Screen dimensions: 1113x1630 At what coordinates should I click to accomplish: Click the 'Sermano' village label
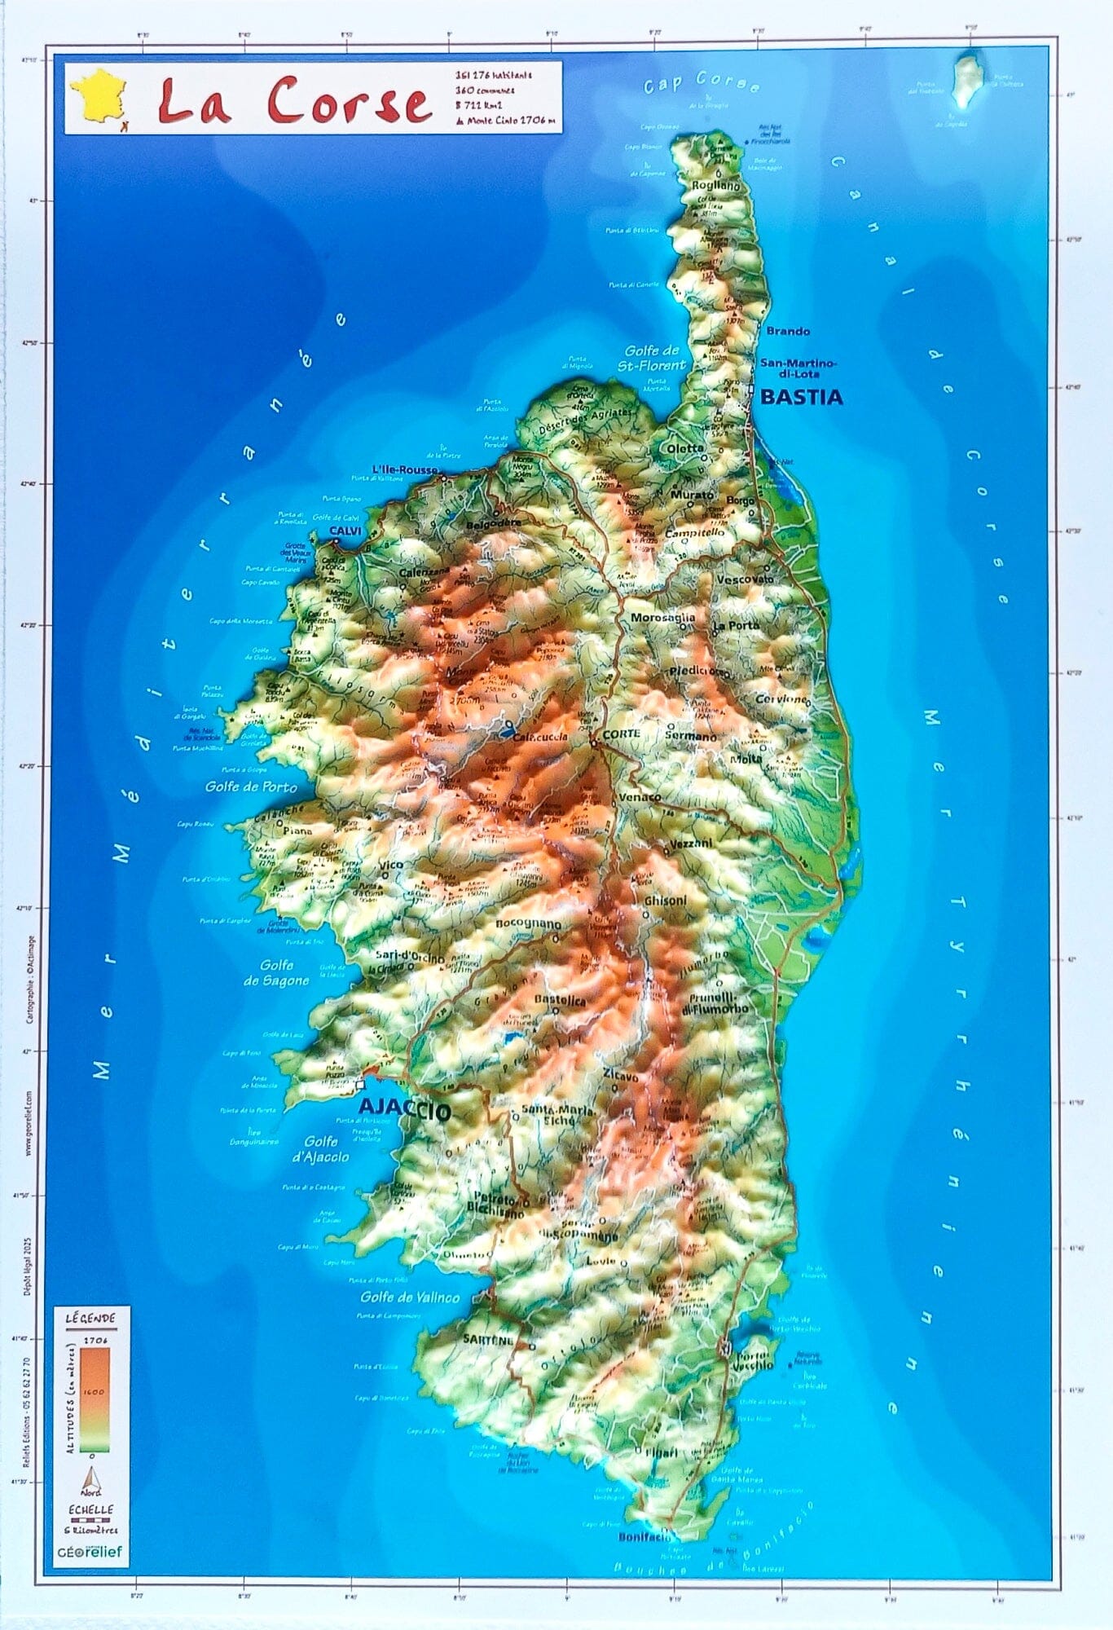coord(692,736)
